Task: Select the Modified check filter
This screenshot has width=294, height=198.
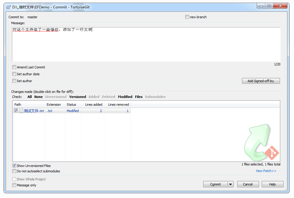Action: (x=125, y=97)
